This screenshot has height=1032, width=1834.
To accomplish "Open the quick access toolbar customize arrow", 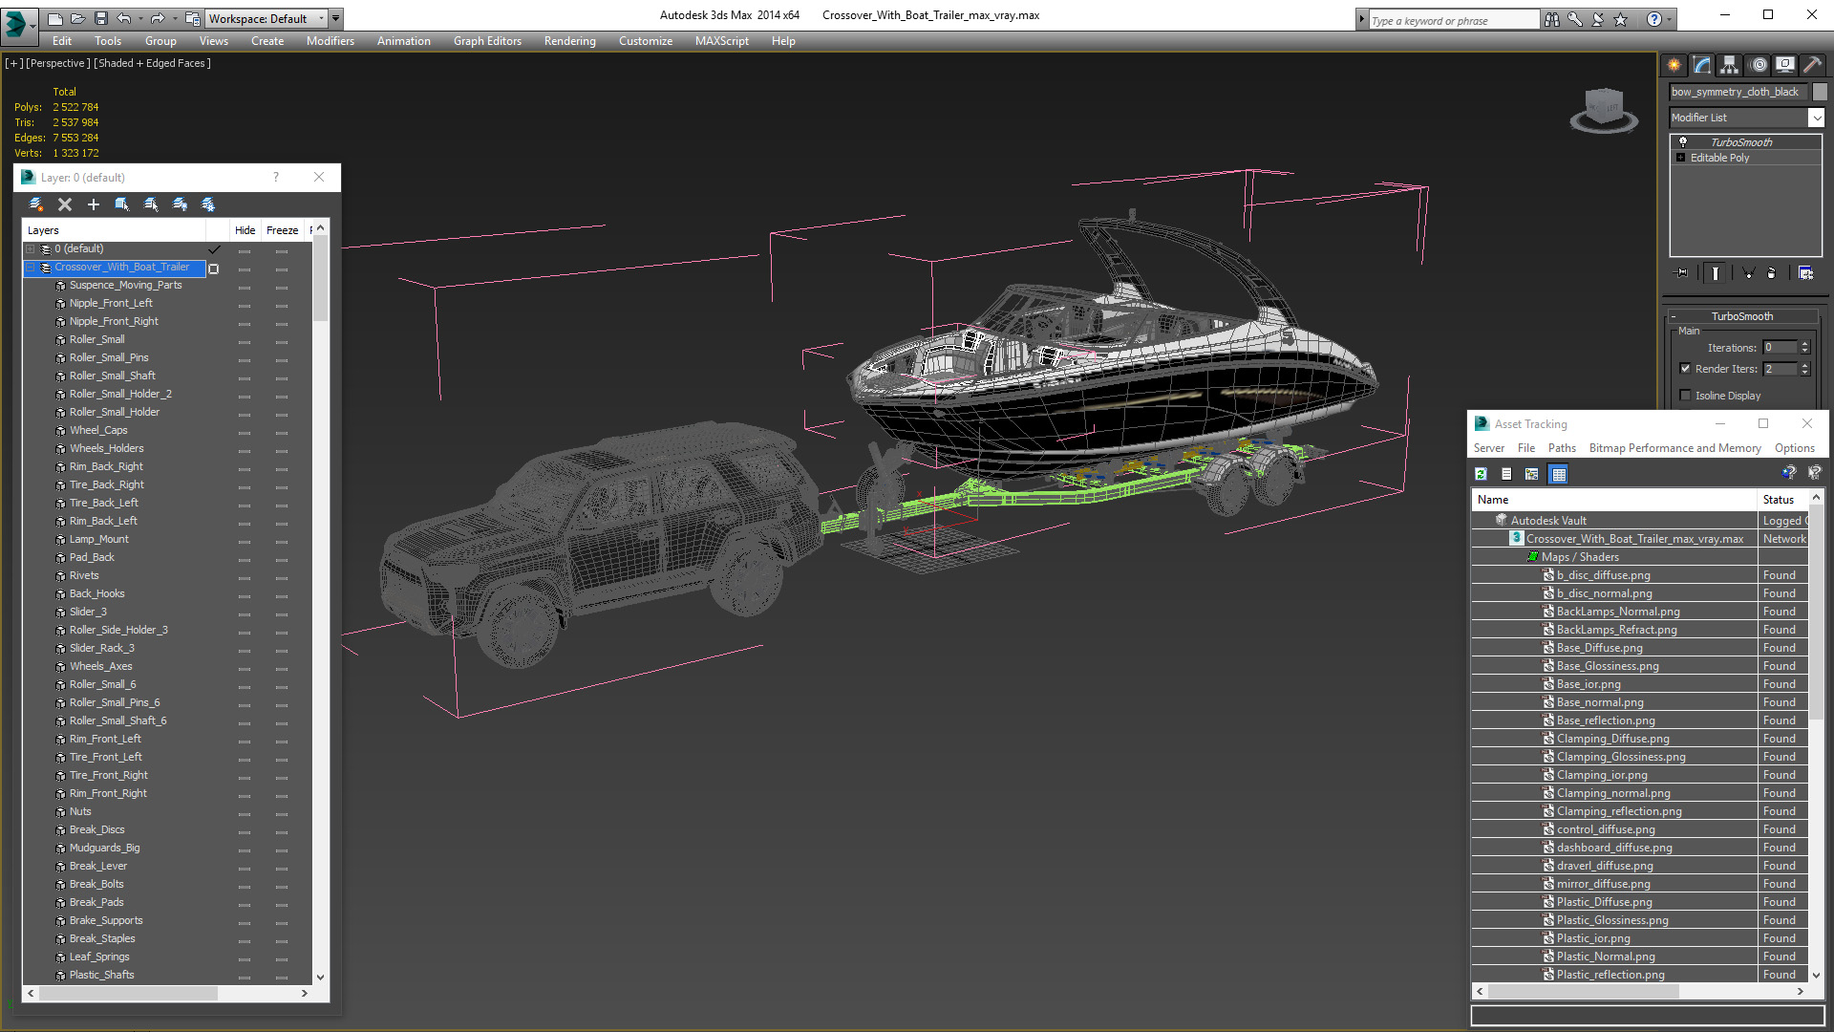I will coord(336,18).
